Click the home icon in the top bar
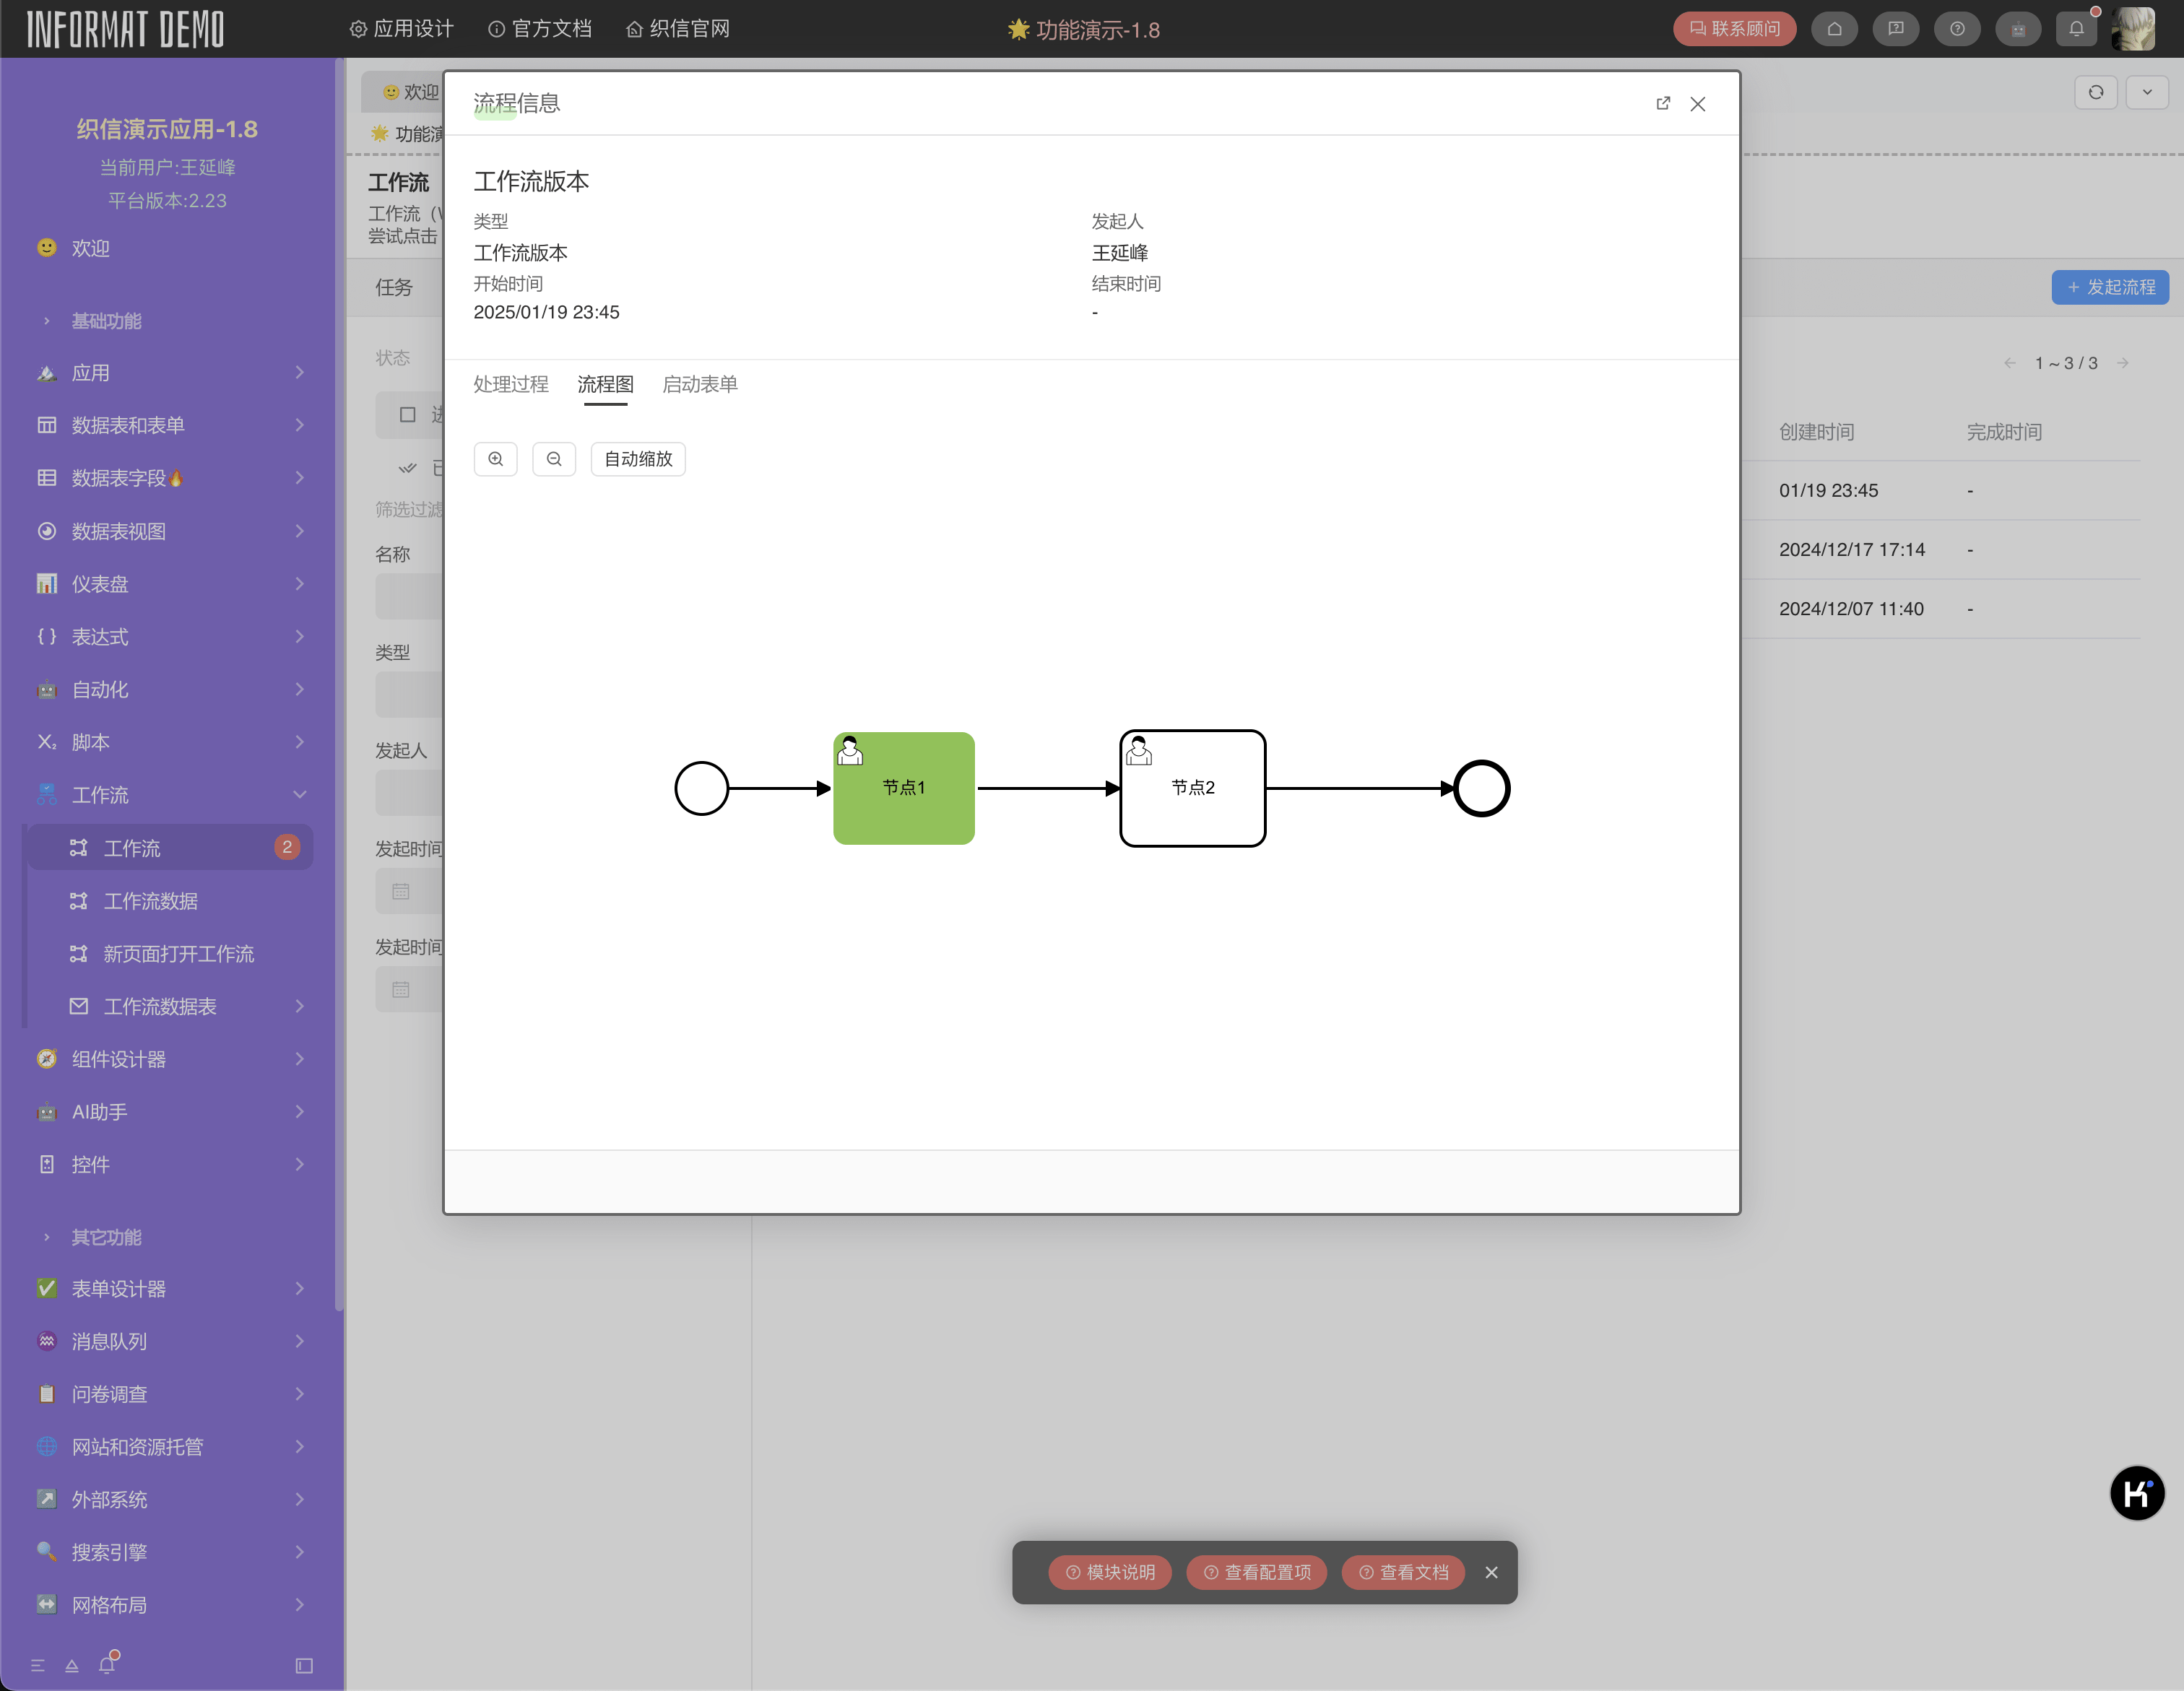Image resolution: width=2184 pixels, height=1691 pixels. pyautogui.click(x=1834, y=29)
